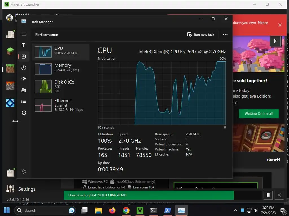The height and width of the screenshot is (216, 289).
Task: Open PowerShell from taskbar
Action: [168, 210]
